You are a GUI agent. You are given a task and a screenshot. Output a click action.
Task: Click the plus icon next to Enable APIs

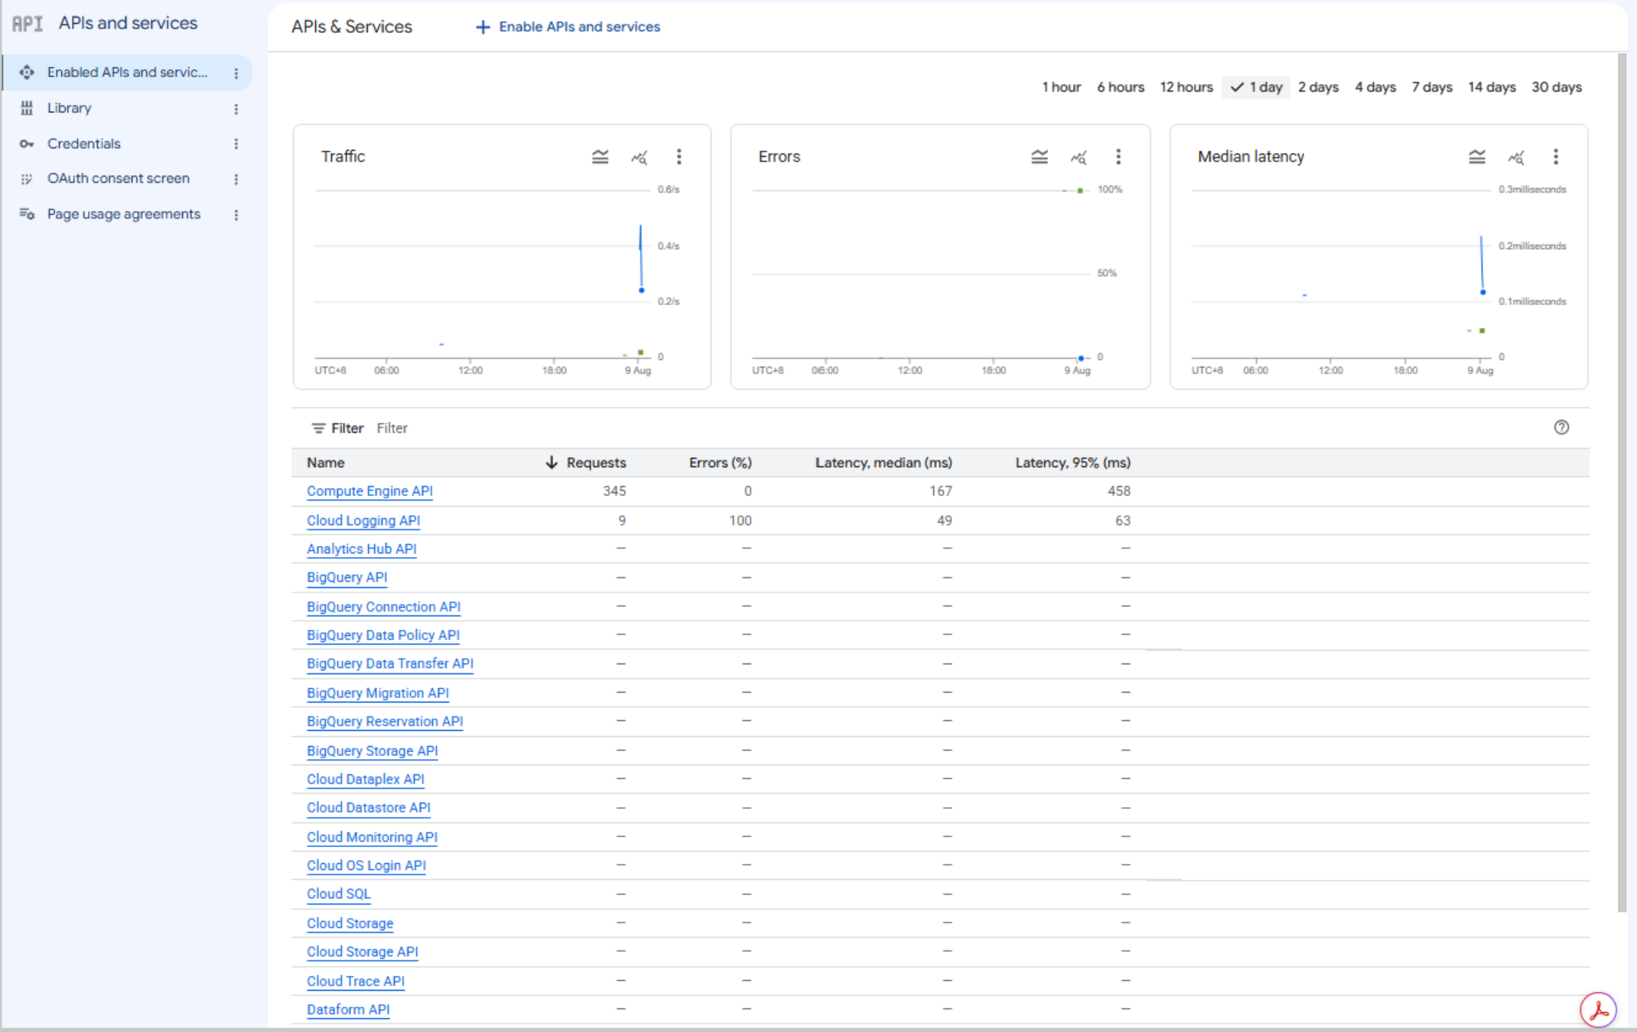pyautogui.click(x=483, y=28)
